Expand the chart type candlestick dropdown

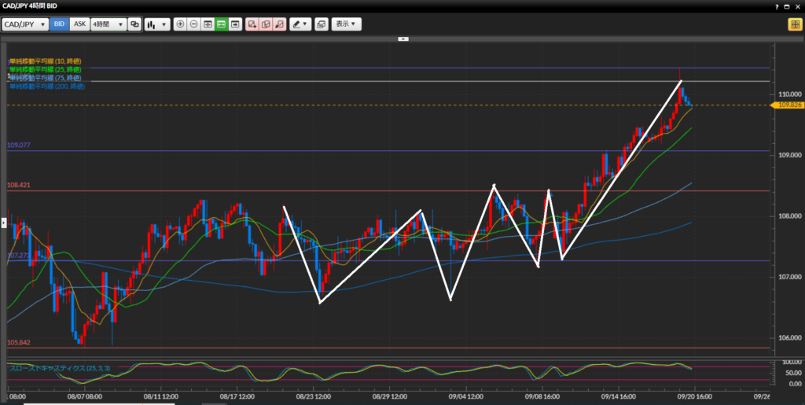click(156, 24)
